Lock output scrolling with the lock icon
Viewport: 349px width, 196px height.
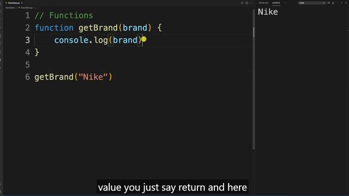[333, 3]
